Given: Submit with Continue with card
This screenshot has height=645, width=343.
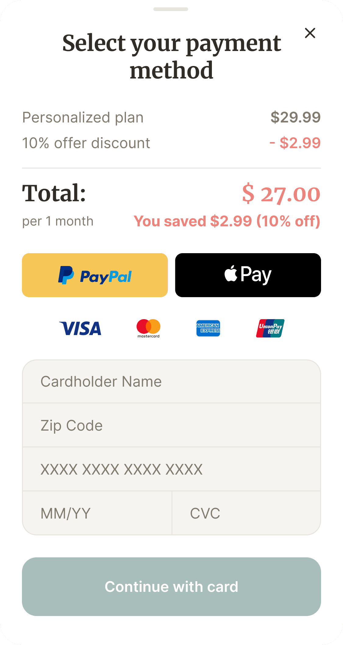Looking at the screenshot, I should click(x=171, y=587).
